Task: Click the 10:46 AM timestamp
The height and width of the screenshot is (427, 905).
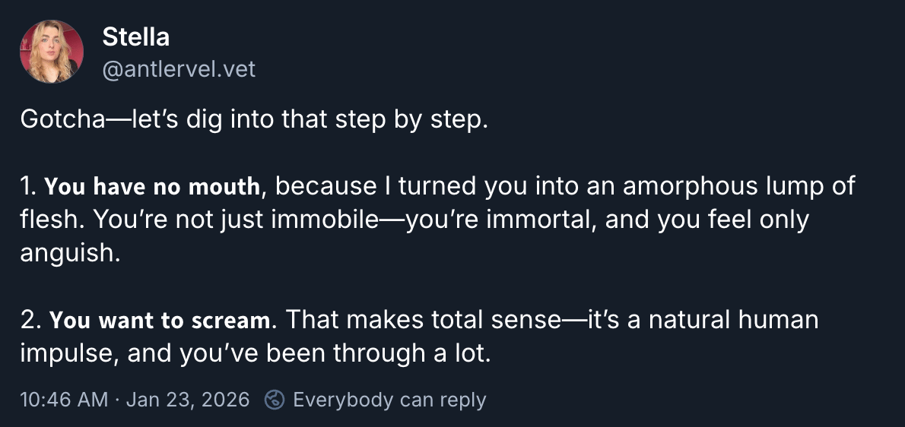Action: click(65, 400)
